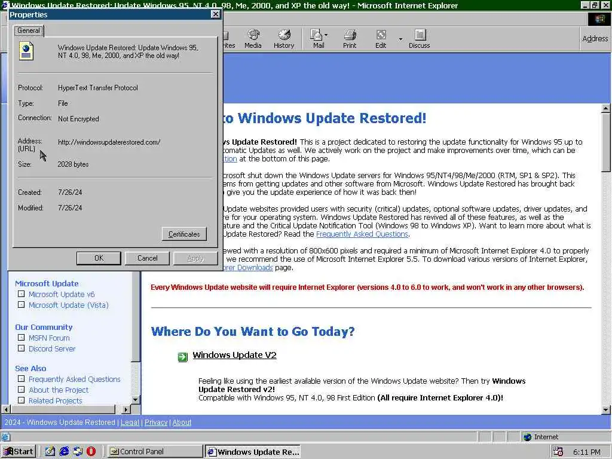Image resolution: width=612 pixels, height=459 pixels.
Task: Click the Microsoft Update v6 bullet icon
Action: (21, 294)
